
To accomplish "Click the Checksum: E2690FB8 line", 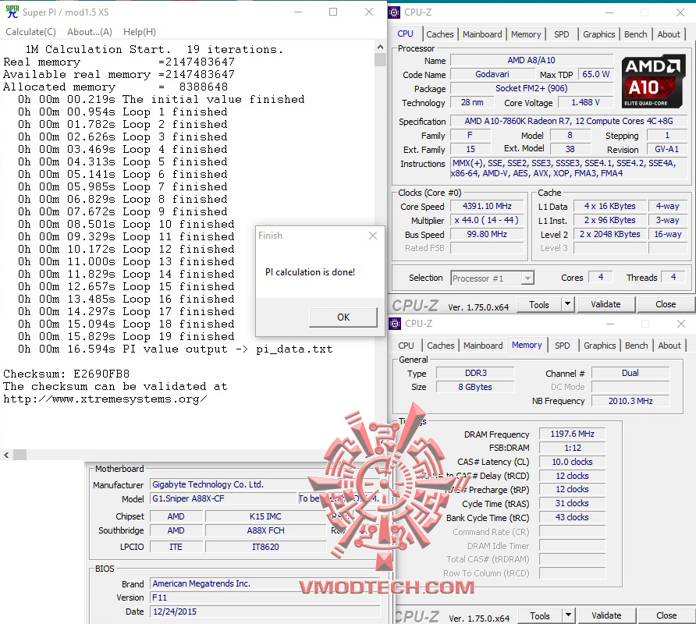I will [x=66, y=374].
